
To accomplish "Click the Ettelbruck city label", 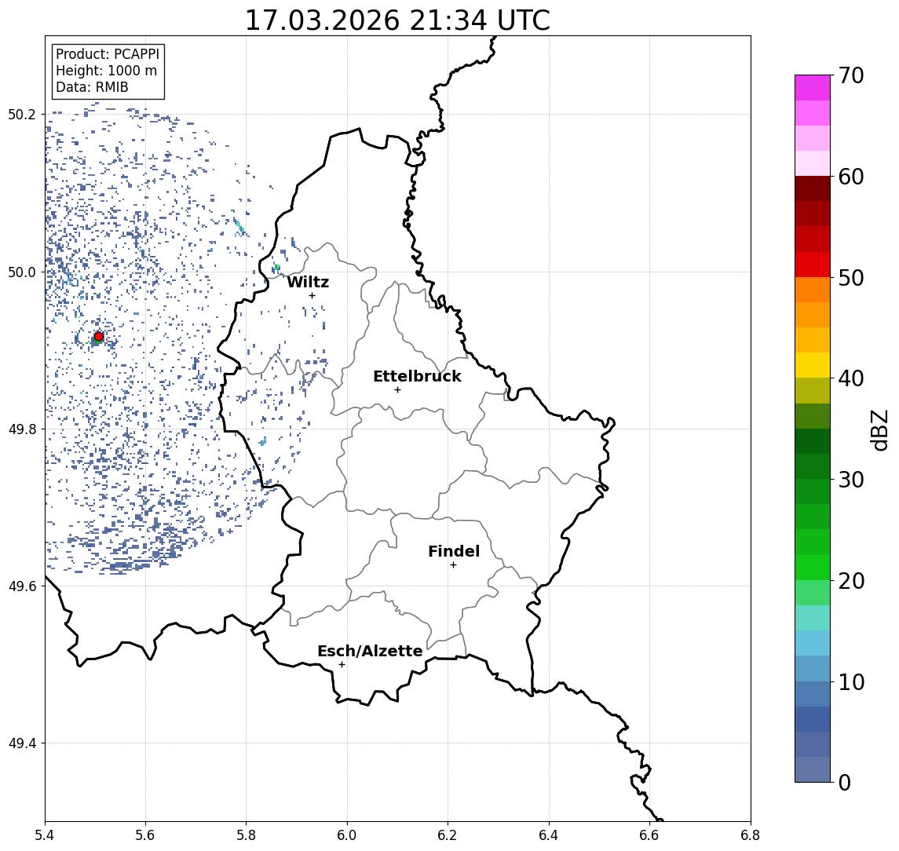I will [417, 376].
